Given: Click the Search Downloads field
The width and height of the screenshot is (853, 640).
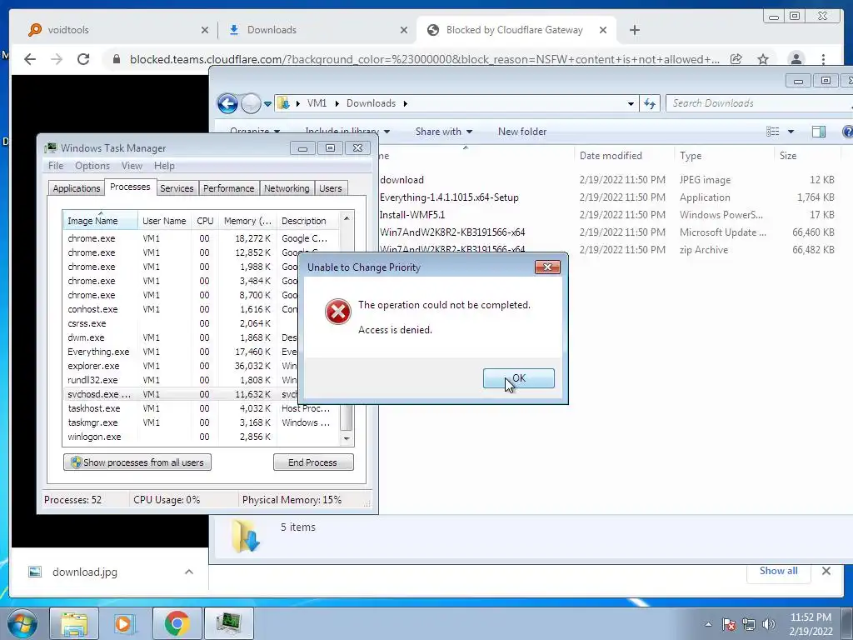Looking at the screenshot, I should [x=759, y=103].
